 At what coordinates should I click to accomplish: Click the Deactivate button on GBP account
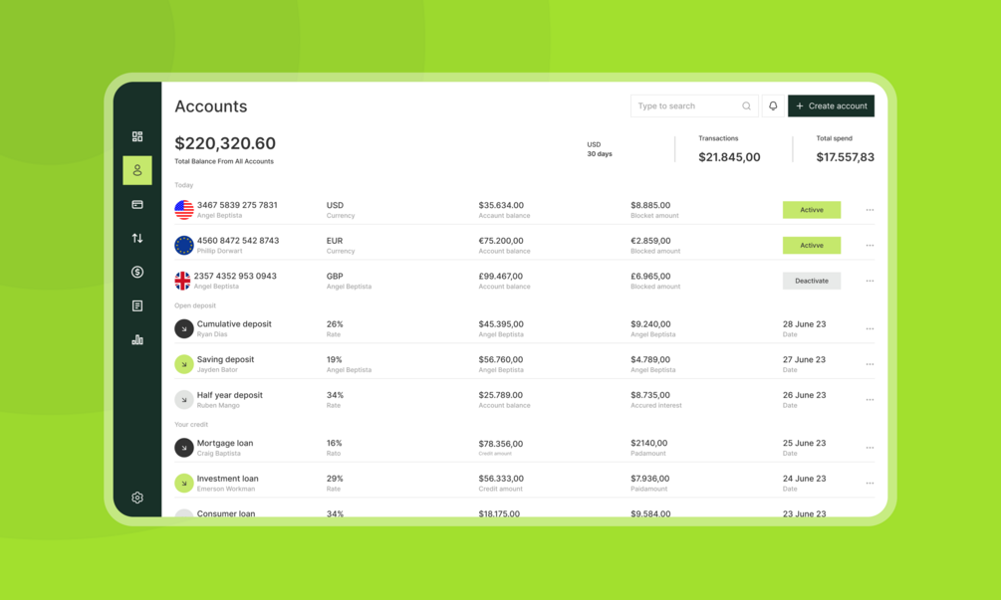pos(812,281)
